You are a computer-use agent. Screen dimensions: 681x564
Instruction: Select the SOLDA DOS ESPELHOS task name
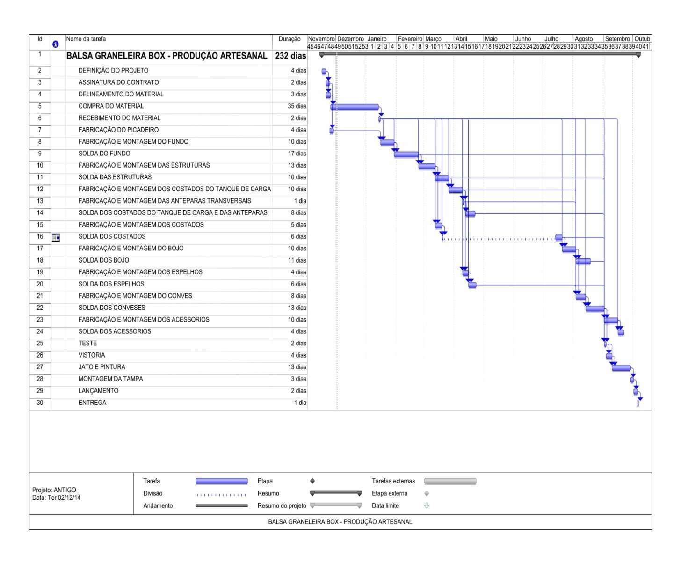coord(111,284)
